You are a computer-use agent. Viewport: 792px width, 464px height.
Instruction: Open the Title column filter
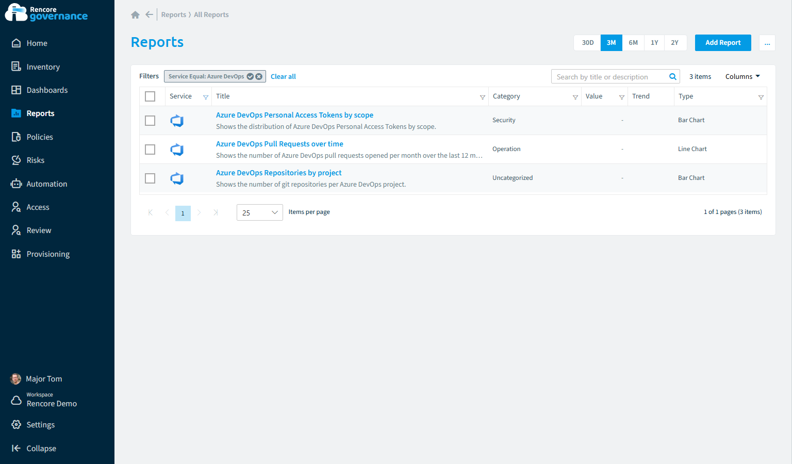coord(483,97)
